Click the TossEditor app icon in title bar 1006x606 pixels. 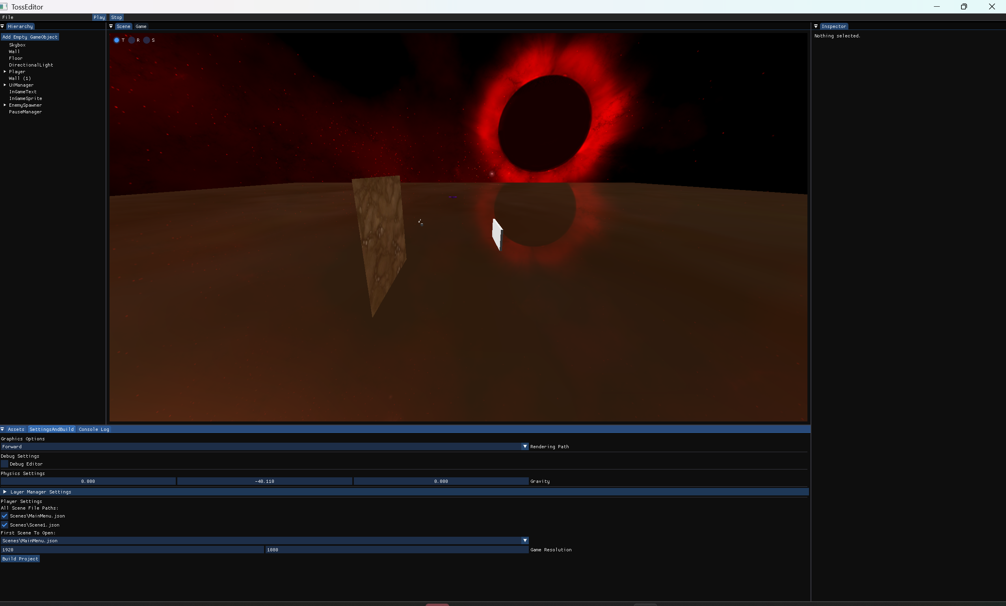point(4,7)
